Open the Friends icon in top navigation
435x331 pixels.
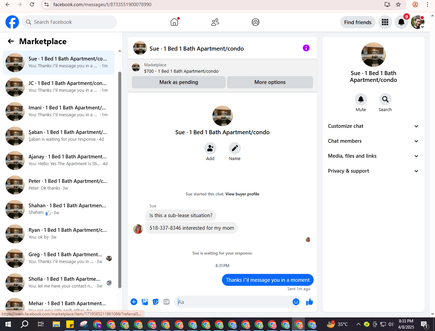215,22
